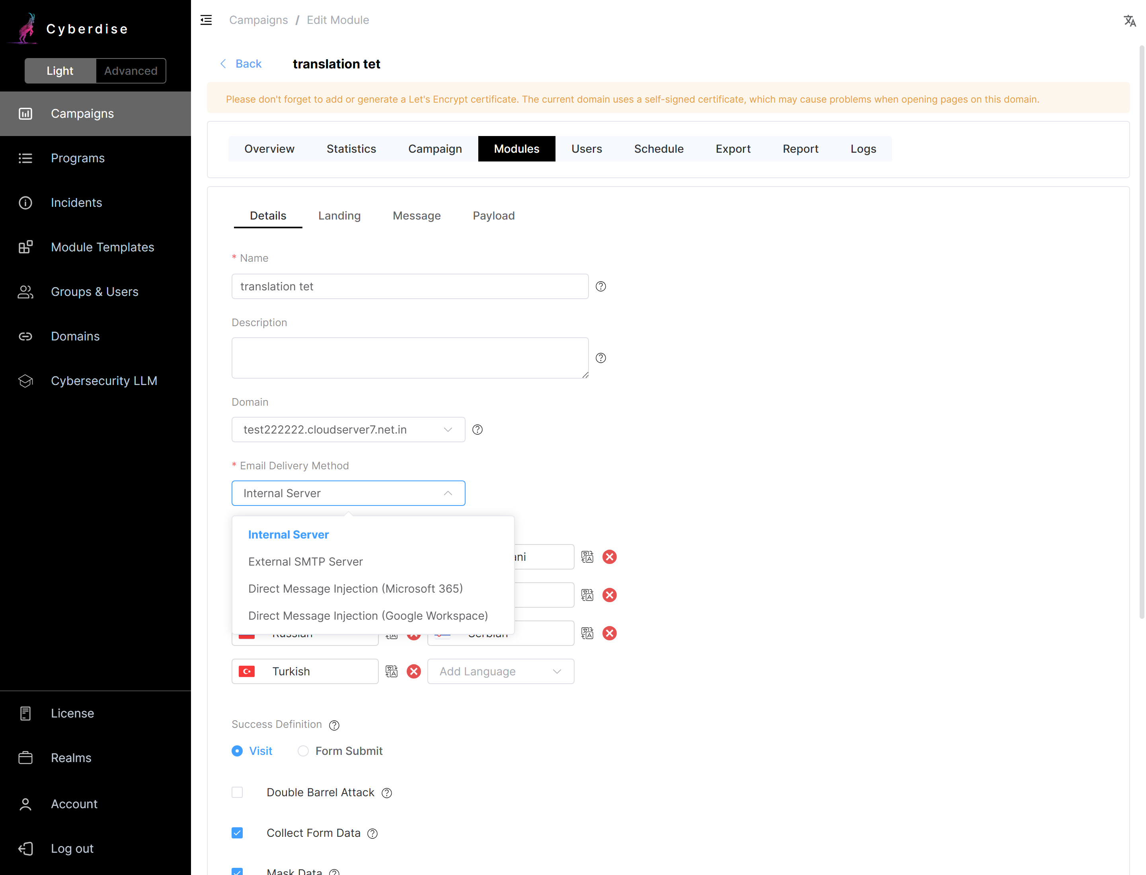
Task: Click the Campaigns breadcrumb link
Action: click(x=259, y=20)
